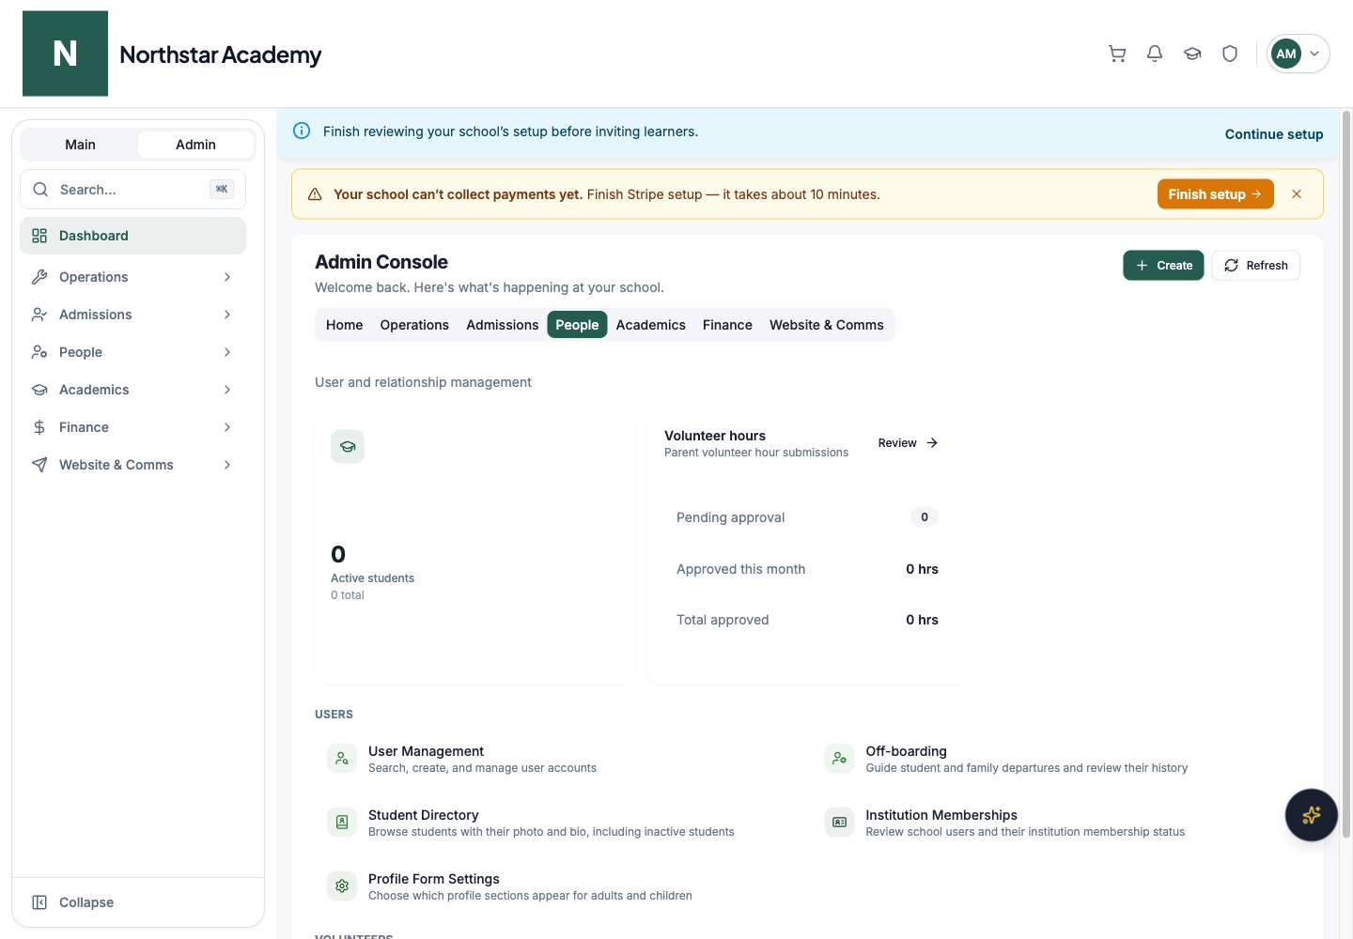Select the Finance tab in Admin Console

[727, 325]
